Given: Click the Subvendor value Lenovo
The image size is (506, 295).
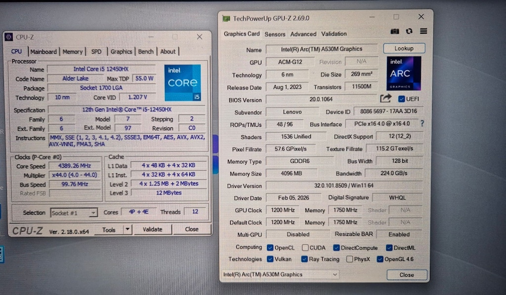Looking at the screenshot, I should pos(292,112).
